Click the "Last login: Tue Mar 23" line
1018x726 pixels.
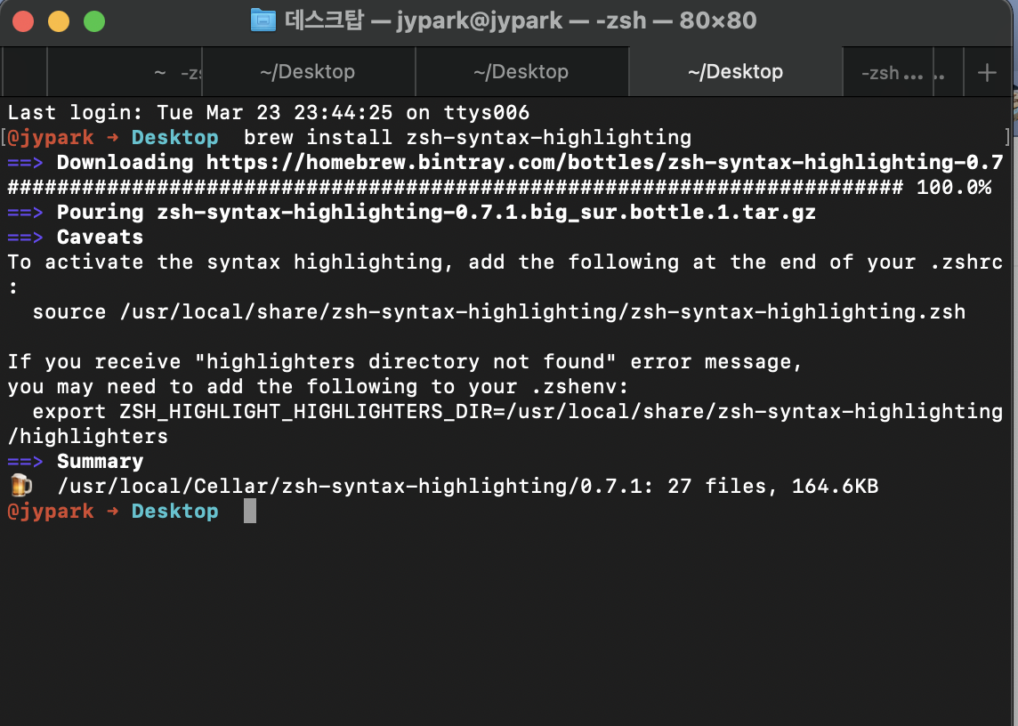click(269, 112)
